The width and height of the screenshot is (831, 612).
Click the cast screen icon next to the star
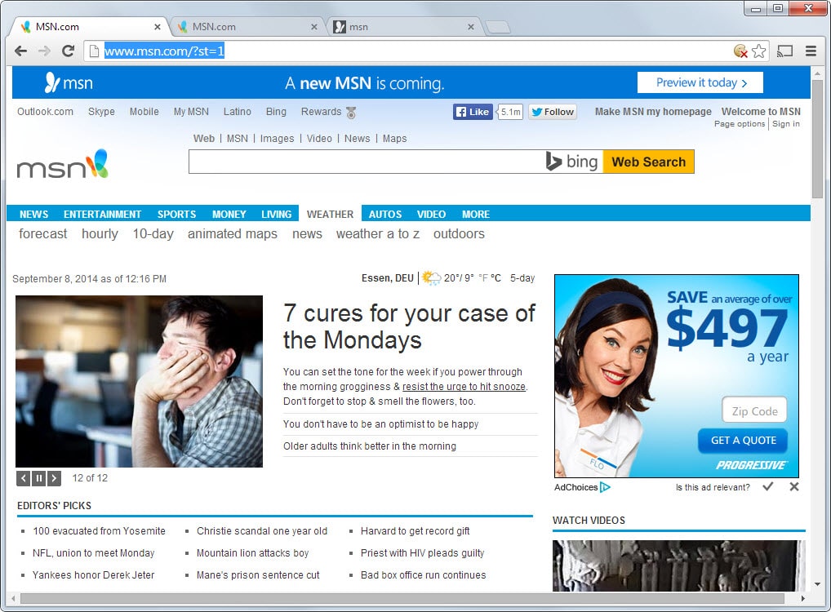coord(785,51)
